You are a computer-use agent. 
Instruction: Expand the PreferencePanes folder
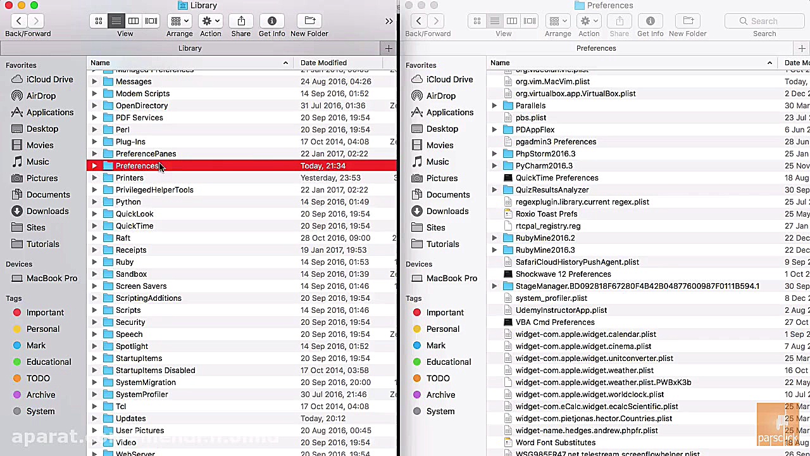(x=94, y=154)
